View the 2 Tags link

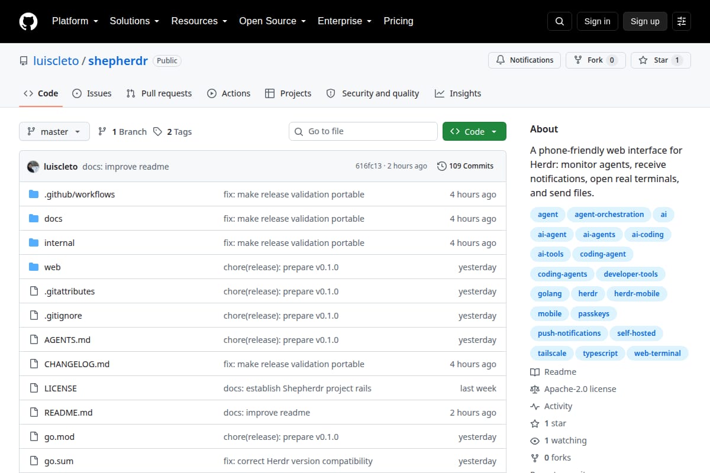[x=172, y=132]
